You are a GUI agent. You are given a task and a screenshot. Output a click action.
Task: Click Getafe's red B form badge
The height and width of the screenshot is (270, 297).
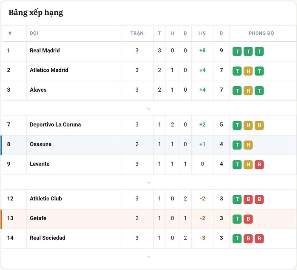click(x=248, y=219)
